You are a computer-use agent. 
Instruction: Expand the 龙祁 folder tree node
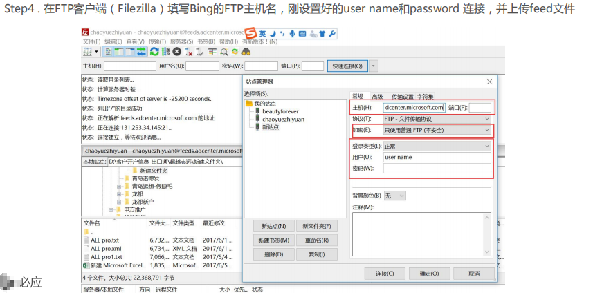tap(119, 195)
